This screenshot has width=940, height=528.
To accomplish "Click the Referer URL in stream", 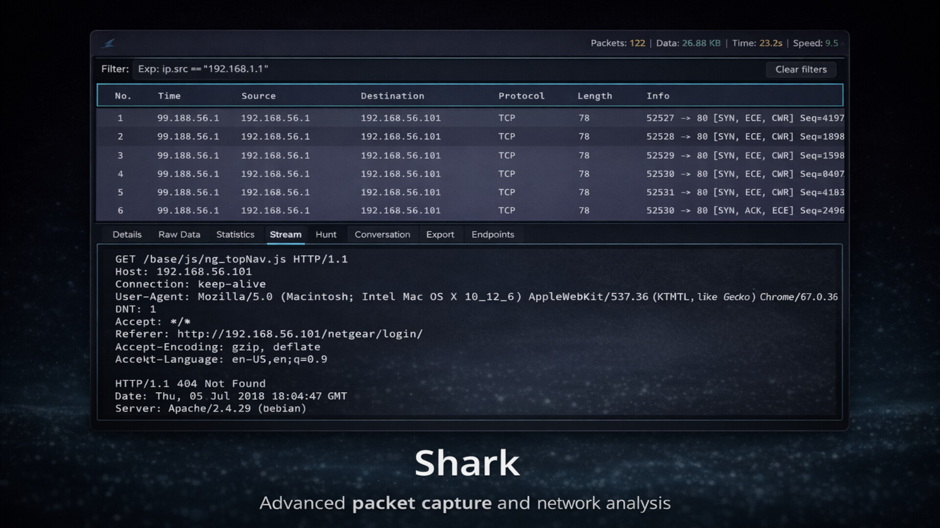I will [300, 334].
